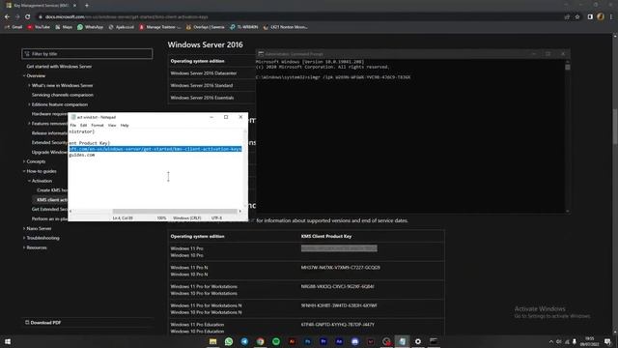
Task: Open File Explorer from the taskbar
Action: pos(212,341)
